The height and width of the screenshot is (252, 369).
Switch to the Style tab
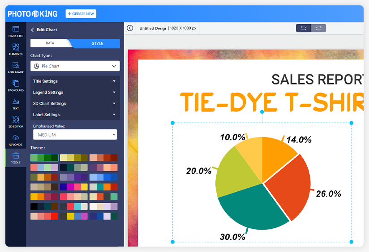tap(97, 43)
